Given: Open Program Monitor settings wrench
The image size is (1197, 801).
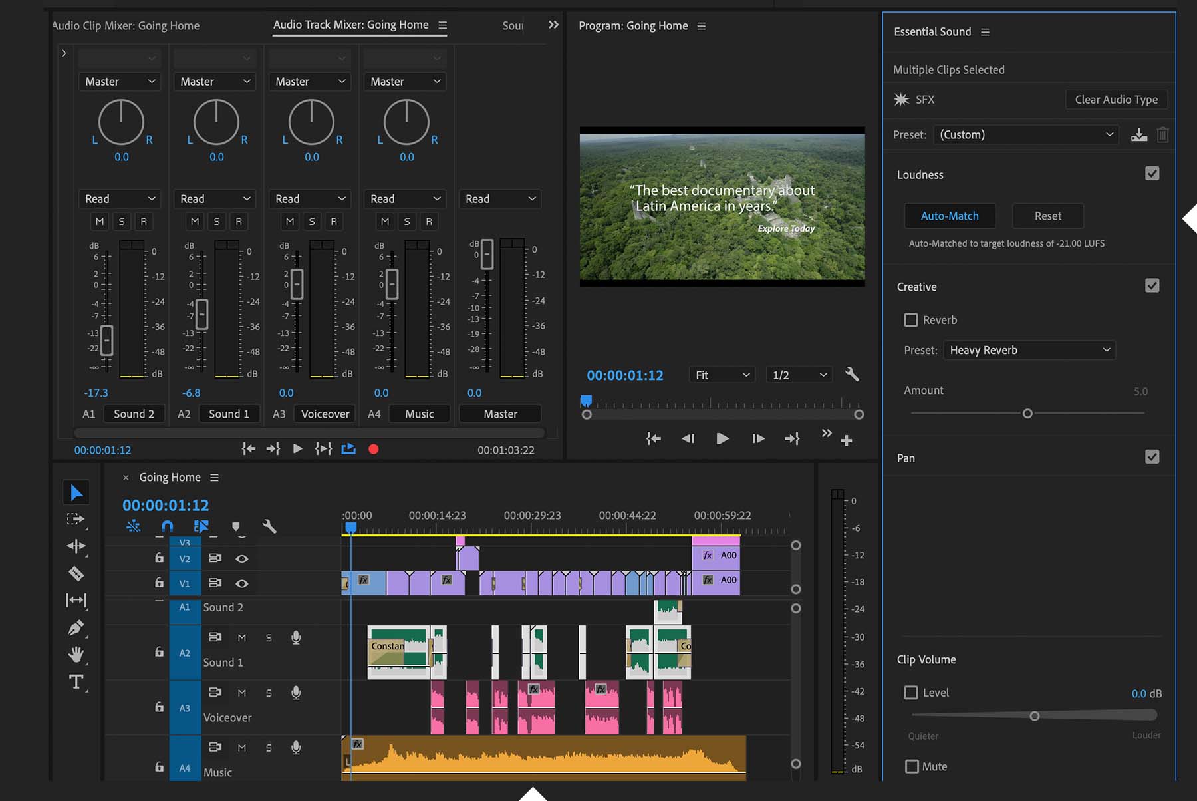Looking at the screenshot, I should tap(852, 375).
